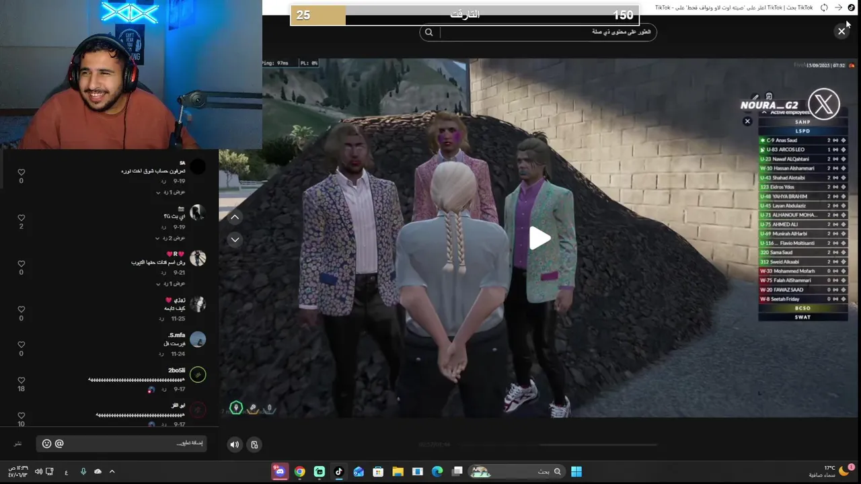This screenshot has height=484, width=861.
Task: Expand 1 reply under SA's comment
Action: tap(170, 192)
